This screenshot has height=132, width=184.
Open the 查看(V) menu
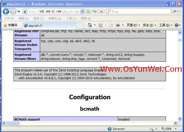pos(39,18)
